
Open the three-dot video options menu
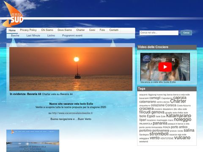point(182,60)
